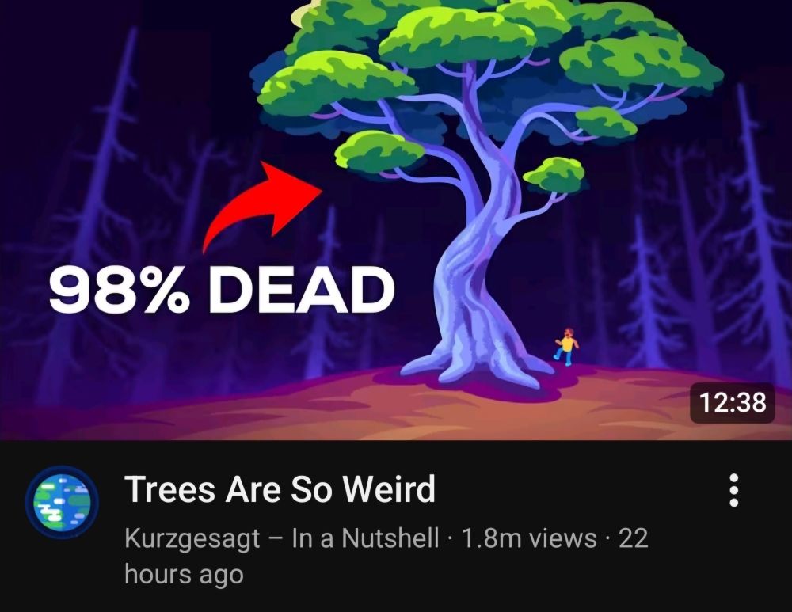This screenshot has height=612, width=792.
Task: Tap the hours ago upload time text
Action: pos(184,575)
